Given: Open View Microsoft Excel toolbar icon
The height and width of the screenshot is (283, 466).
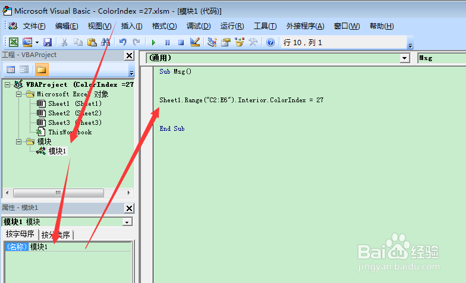Looking at the screenshot, I should point(13,42).
